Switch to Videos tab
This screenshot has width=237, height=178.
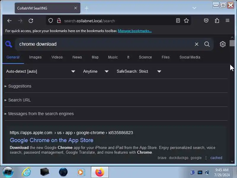click(57, 57)
